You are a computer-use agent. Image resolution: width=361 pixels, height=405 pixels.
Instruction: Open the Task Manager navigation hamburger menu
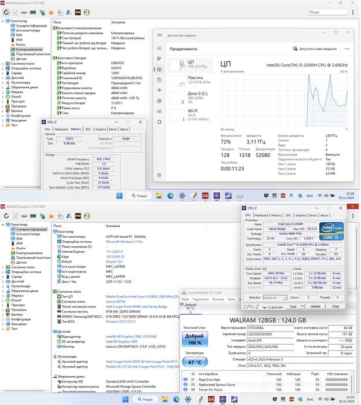[159, 48]
